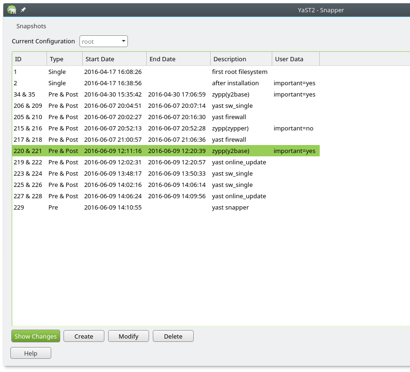The width and height of the screenshot is (410, 372).
Task: Click the Modify button
Action: point(129,336)
